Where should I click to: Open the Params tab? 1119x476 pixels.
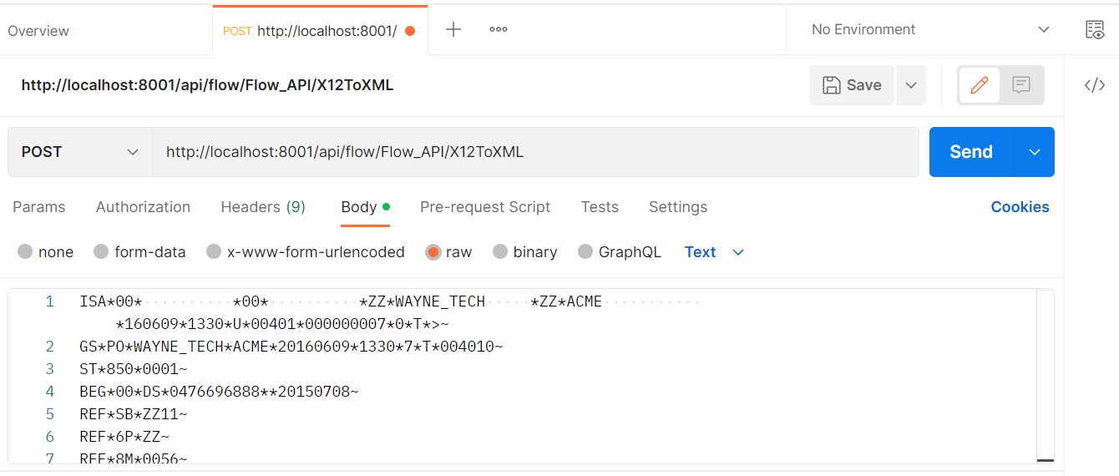tap(39, 207)
